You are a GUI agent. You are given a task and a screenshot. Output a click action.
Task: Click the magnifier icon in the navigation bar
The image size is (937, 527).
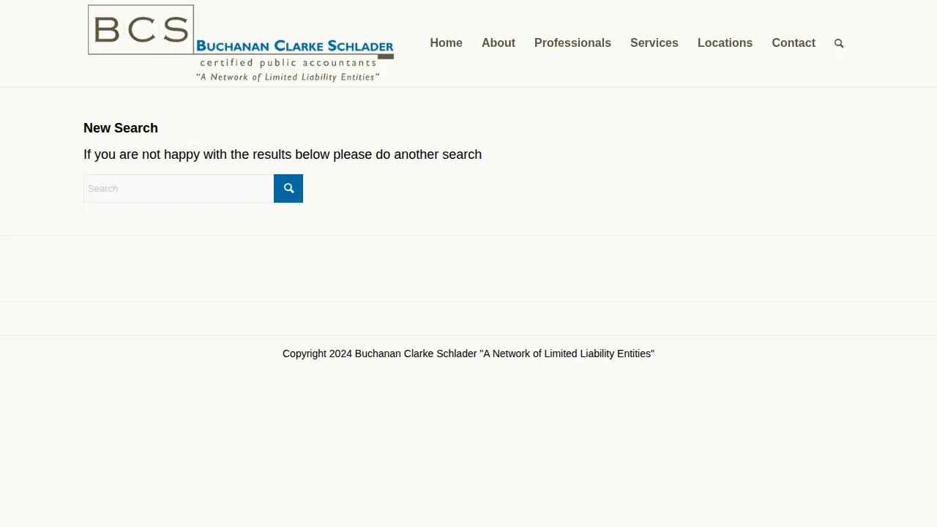tap(839, 43)
